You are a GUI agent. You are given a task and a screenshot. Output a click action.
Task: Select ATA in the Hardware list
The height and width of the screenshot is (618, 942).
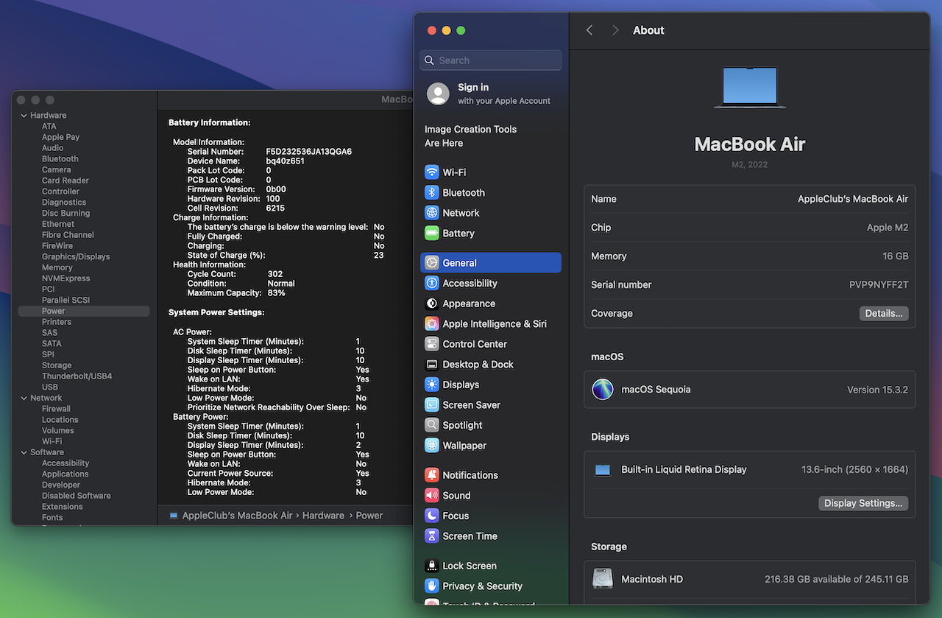(49, 126)
